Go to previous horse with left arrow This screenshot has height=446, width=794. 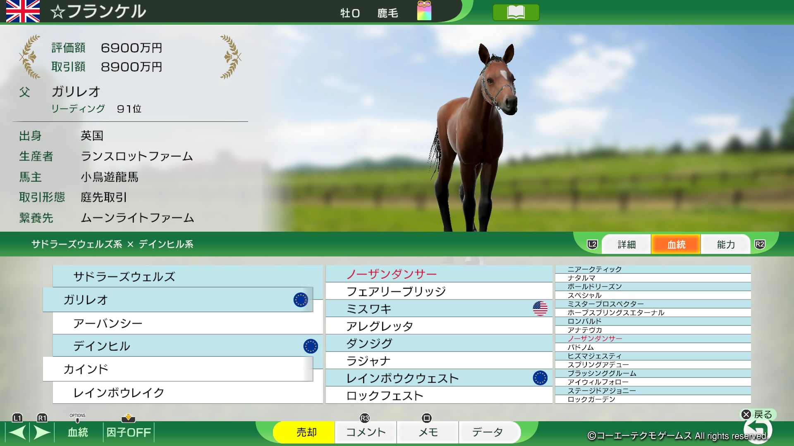(x=17, y=432)
